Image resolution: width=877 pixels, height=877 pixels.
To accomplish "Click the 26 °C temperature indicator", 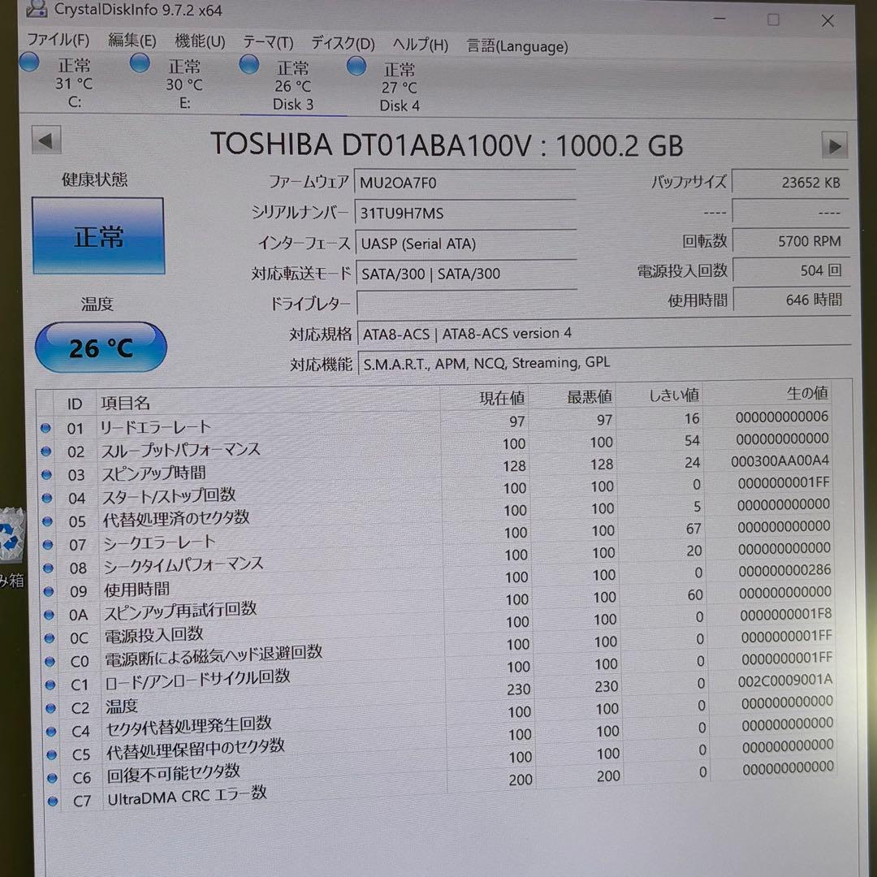I will pyautogui.click(x=100, y=346).
